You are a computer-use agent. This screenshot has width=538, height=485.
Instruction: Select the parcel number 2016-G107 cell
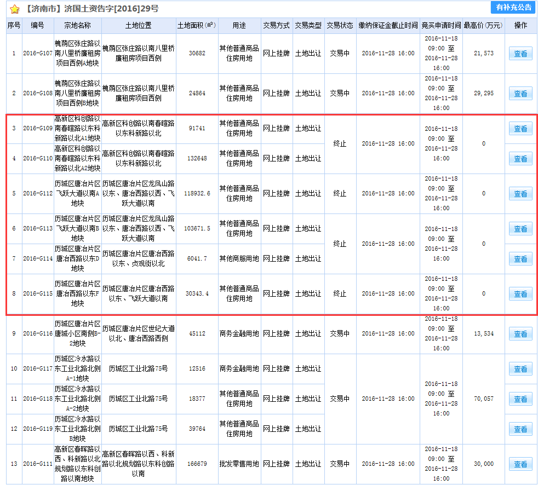[38, 54]
